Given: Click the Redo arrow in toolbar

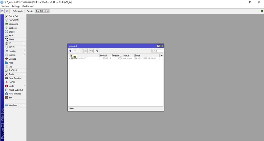Looking at the screenshot, I should pos(7,11).
